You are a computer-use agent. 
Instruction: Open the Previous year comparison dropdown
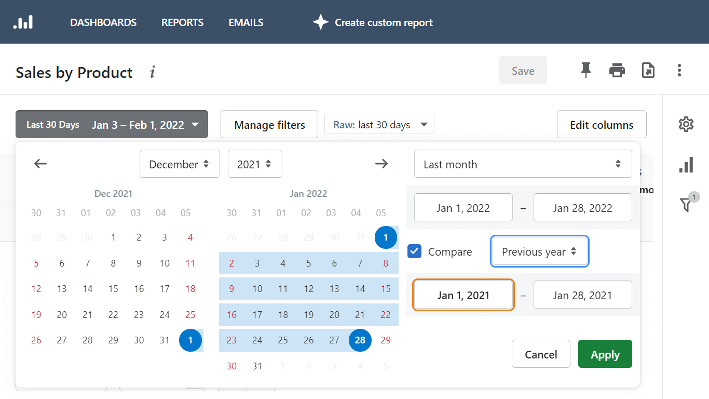(539, 251)
